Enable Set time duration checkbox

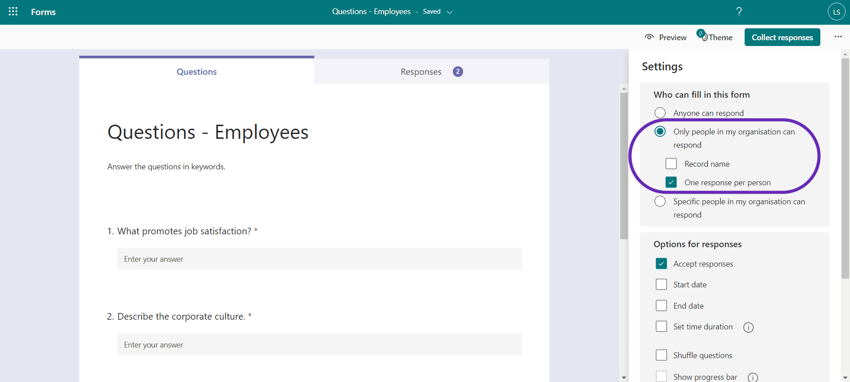661,326
